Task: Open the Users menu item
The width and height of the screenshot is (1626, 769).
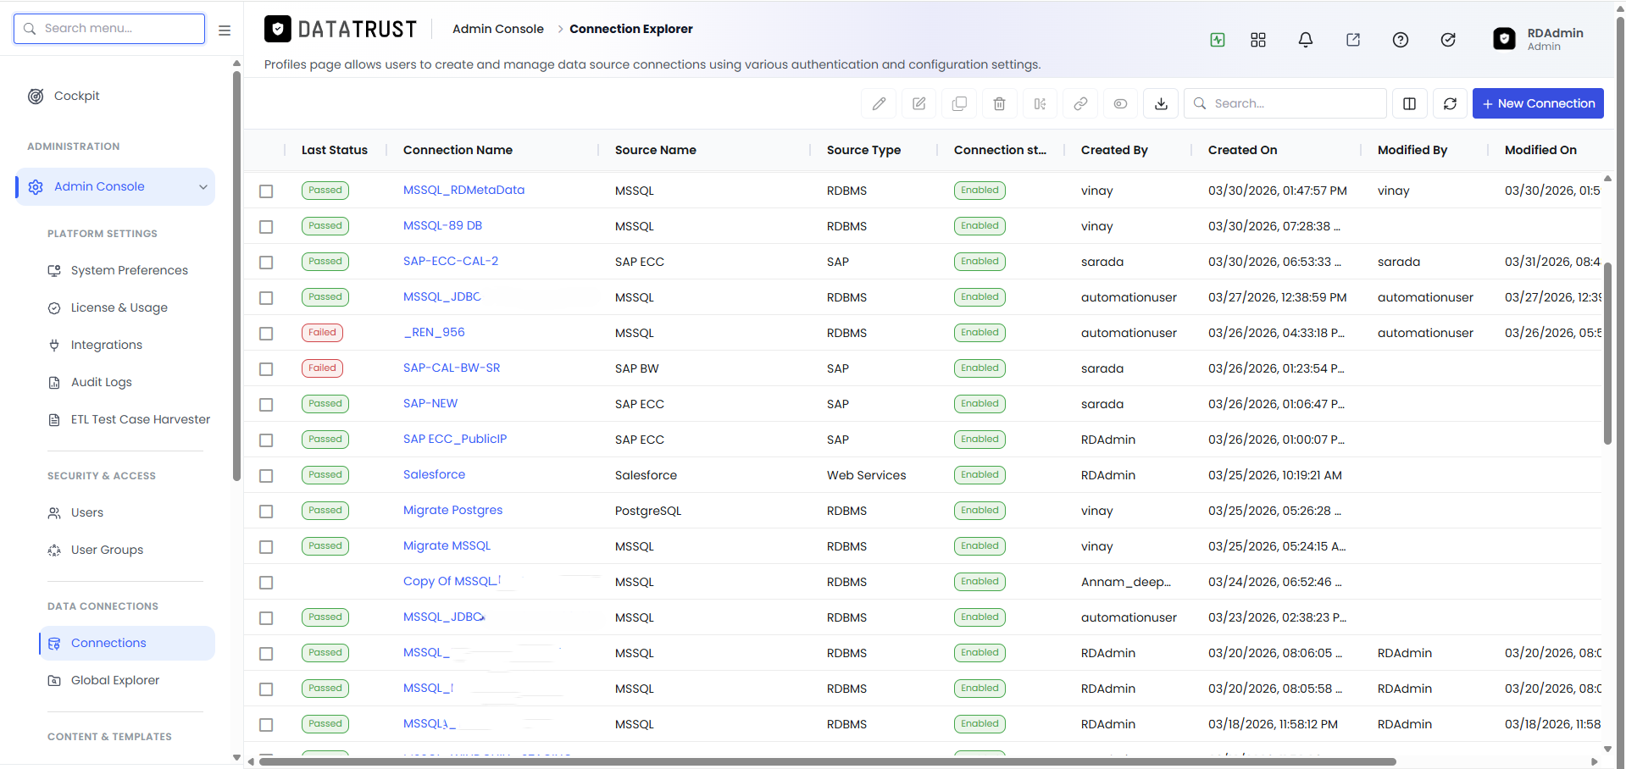Action: click(87, 512)
